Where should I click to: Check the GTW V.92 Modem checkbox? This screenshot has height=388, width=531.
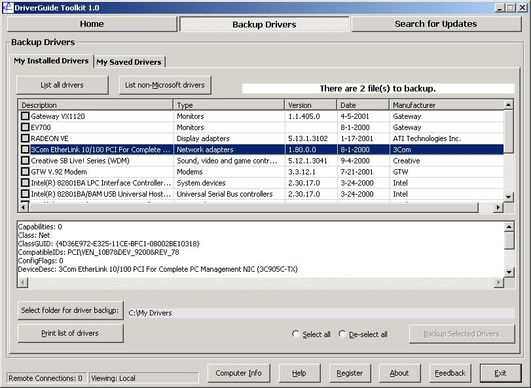pyautogui.click(x=25, y=172)
